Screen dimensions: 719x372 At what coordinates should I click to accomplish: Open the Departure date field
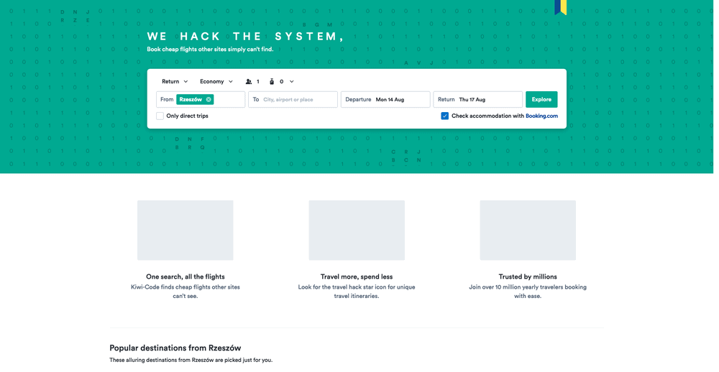(385, 99)
